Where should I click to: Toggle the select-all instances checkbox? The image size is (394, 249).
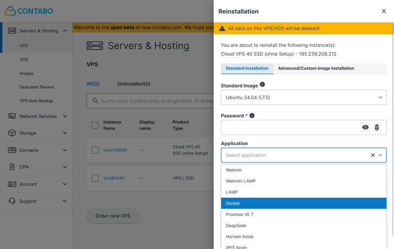(x=95, y=125)
